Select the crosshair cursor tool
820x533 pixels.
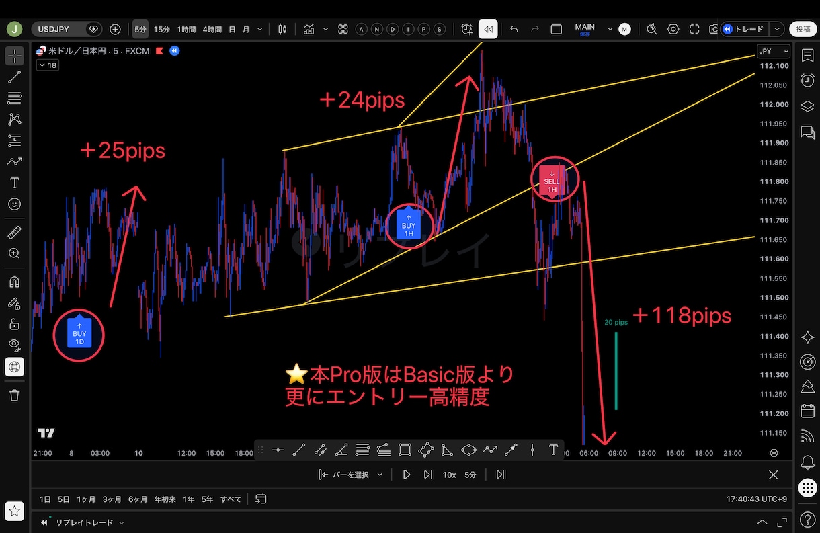point(14,55)
